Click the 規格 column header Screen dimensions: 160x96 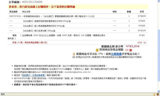tap(114, 12)
